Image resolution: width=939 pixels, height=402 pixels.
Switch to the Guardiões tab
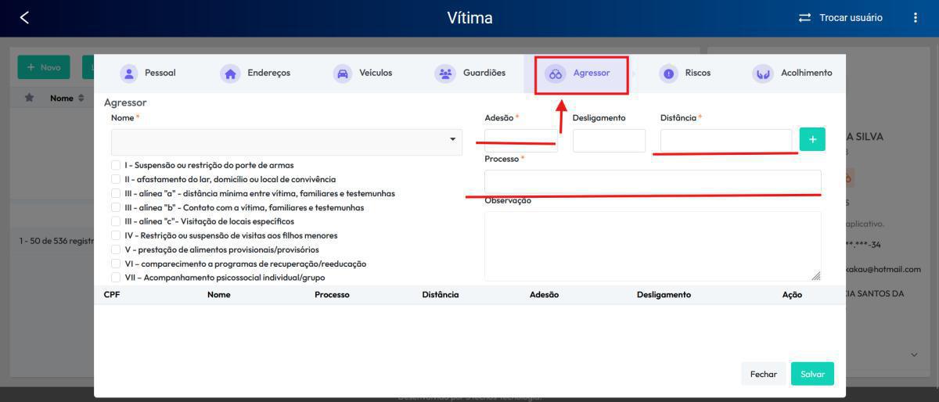coord(469,74)
